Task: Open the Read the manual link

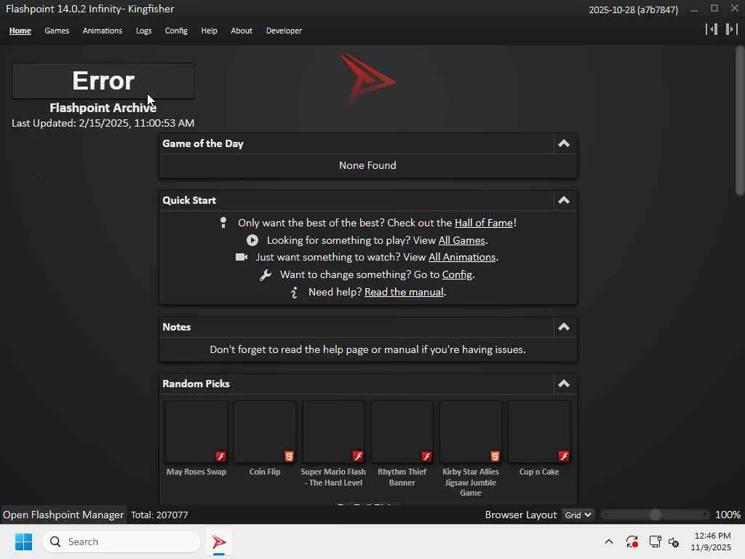Action: click(404, 292)
